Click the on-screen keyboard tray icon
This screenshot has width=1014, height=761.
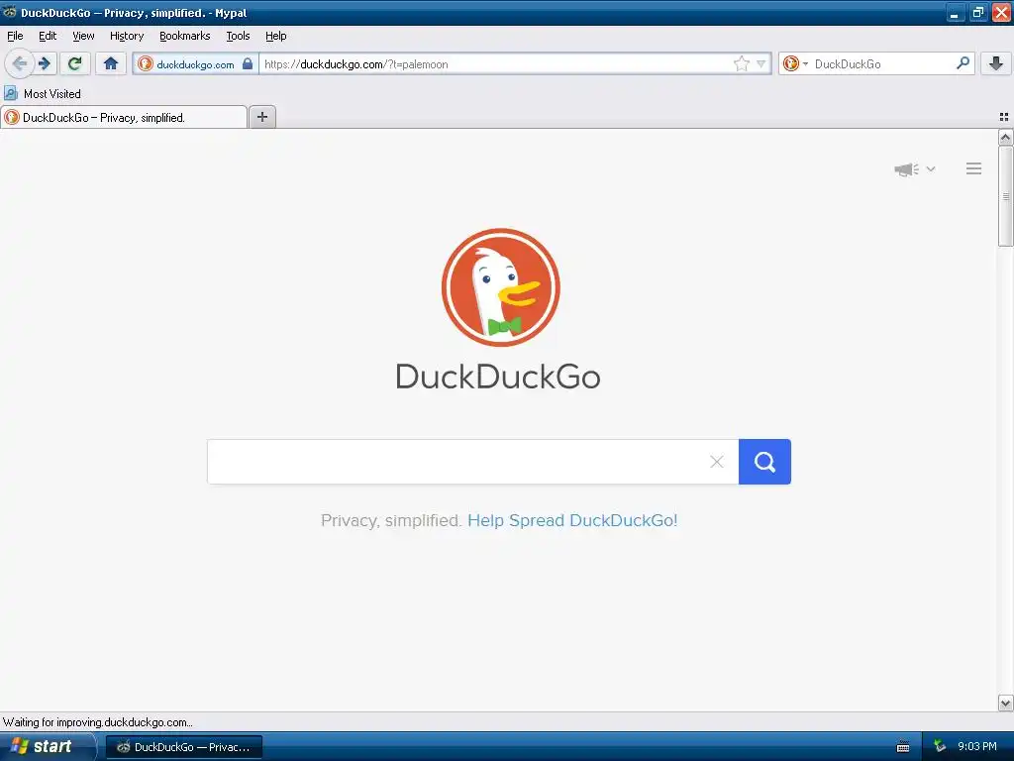click(903, 747)
